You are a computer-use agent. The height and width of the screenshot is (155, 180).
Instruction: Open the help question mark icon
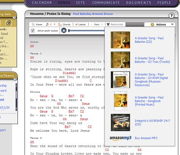tap(171, 16)
